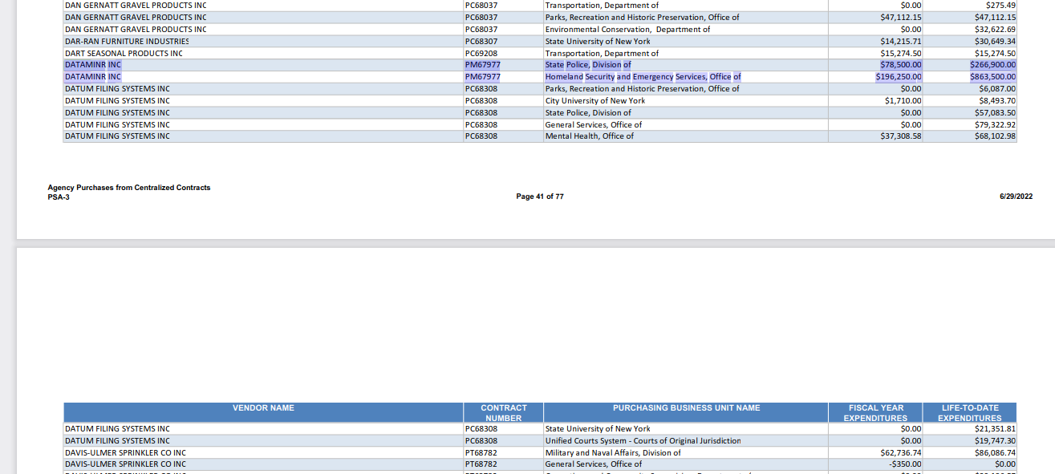Select contract number PC68307
Screen dimensions: 1055x474
tap(481, 41)
